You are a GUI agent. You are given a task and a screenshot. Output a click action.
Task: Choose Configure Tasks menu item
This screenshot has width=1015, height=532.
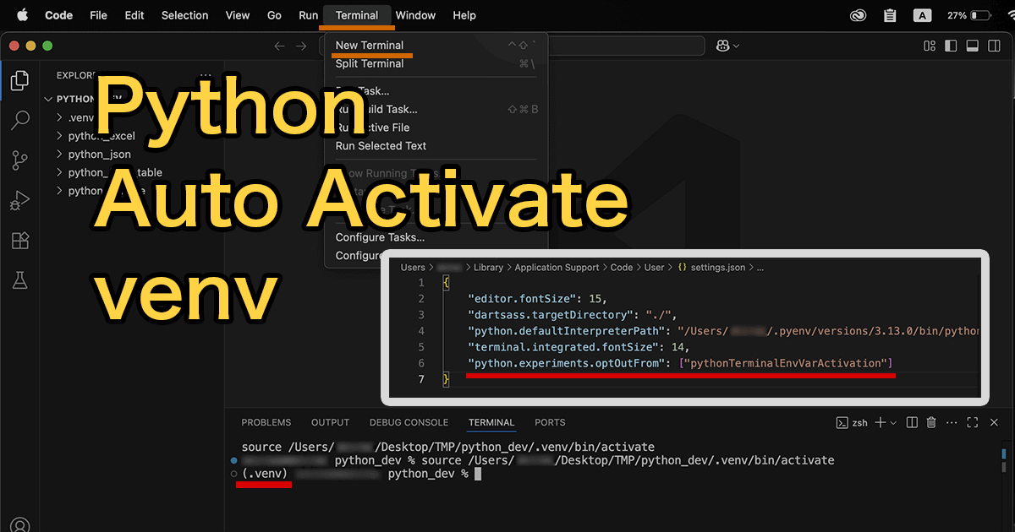pos(380,237)
